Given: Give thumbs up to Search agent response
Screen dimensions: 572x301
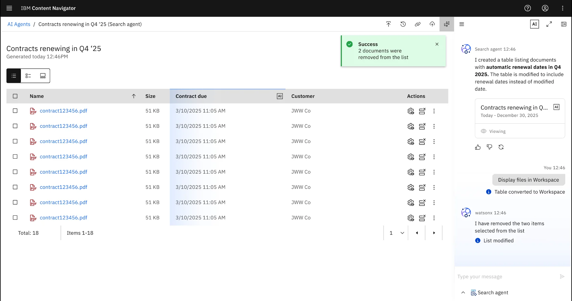Looking at the screenshot, I should pyautogui.click(x=478, y=147).
